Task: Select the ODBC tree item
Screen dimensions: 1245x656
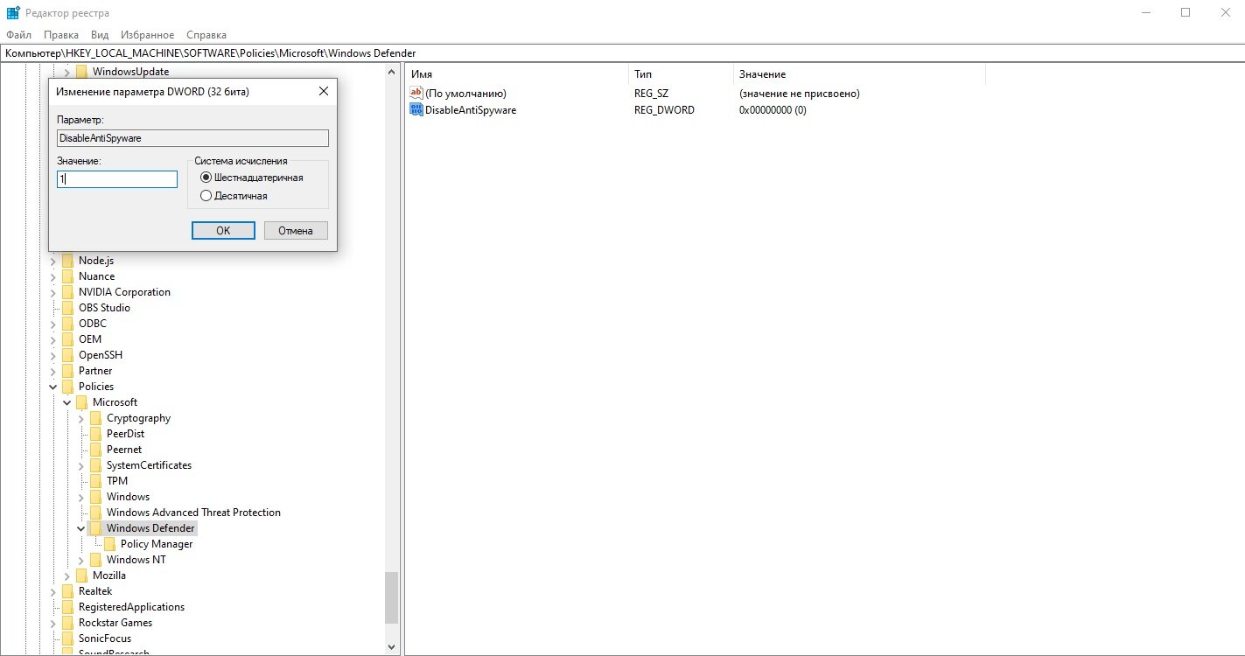Action: click(93, 324)
